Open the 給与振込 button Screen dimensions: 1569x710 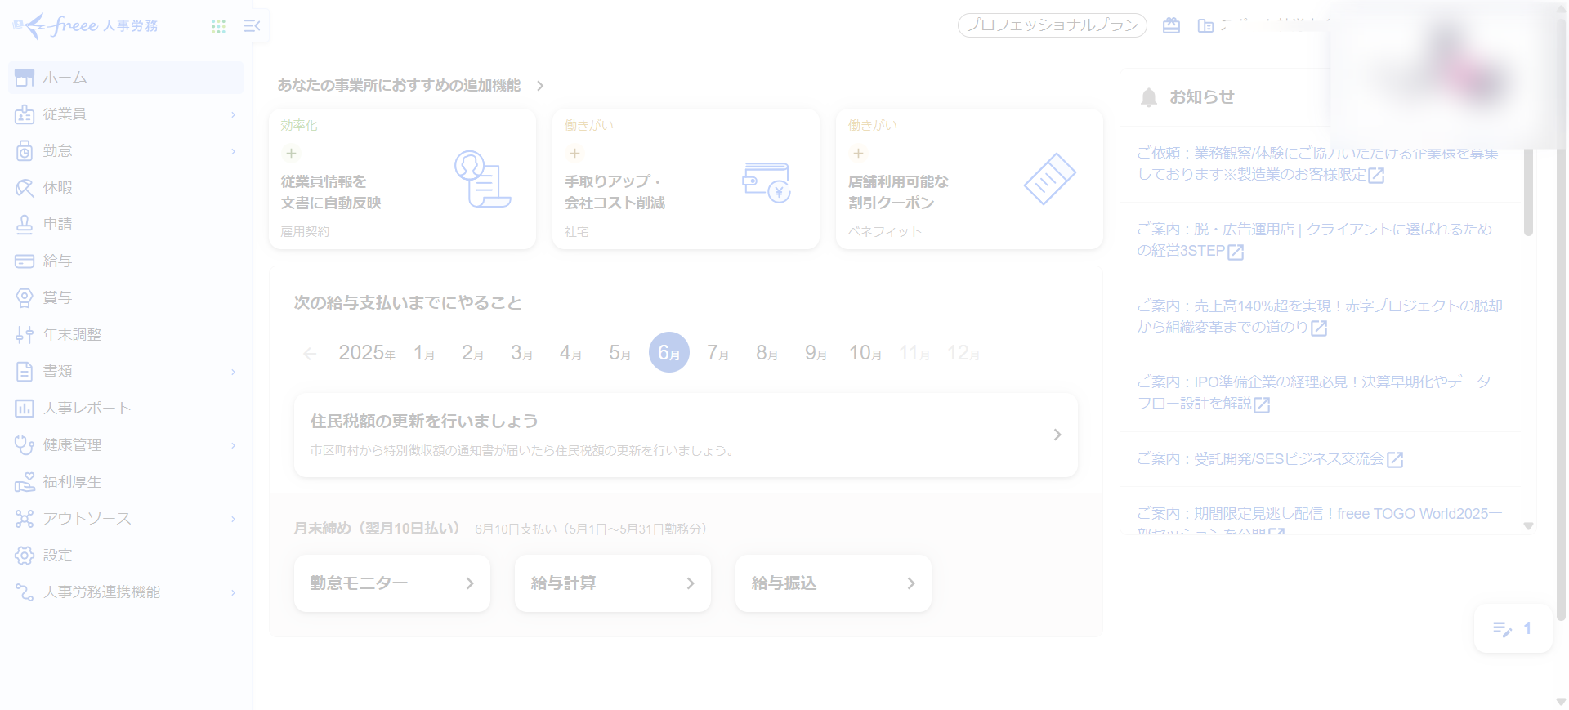(834, 583)
